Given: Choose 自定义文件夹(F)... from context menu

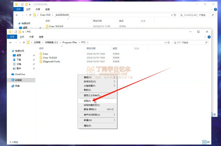Looking at the screenshot, I should tap(97, 95).
